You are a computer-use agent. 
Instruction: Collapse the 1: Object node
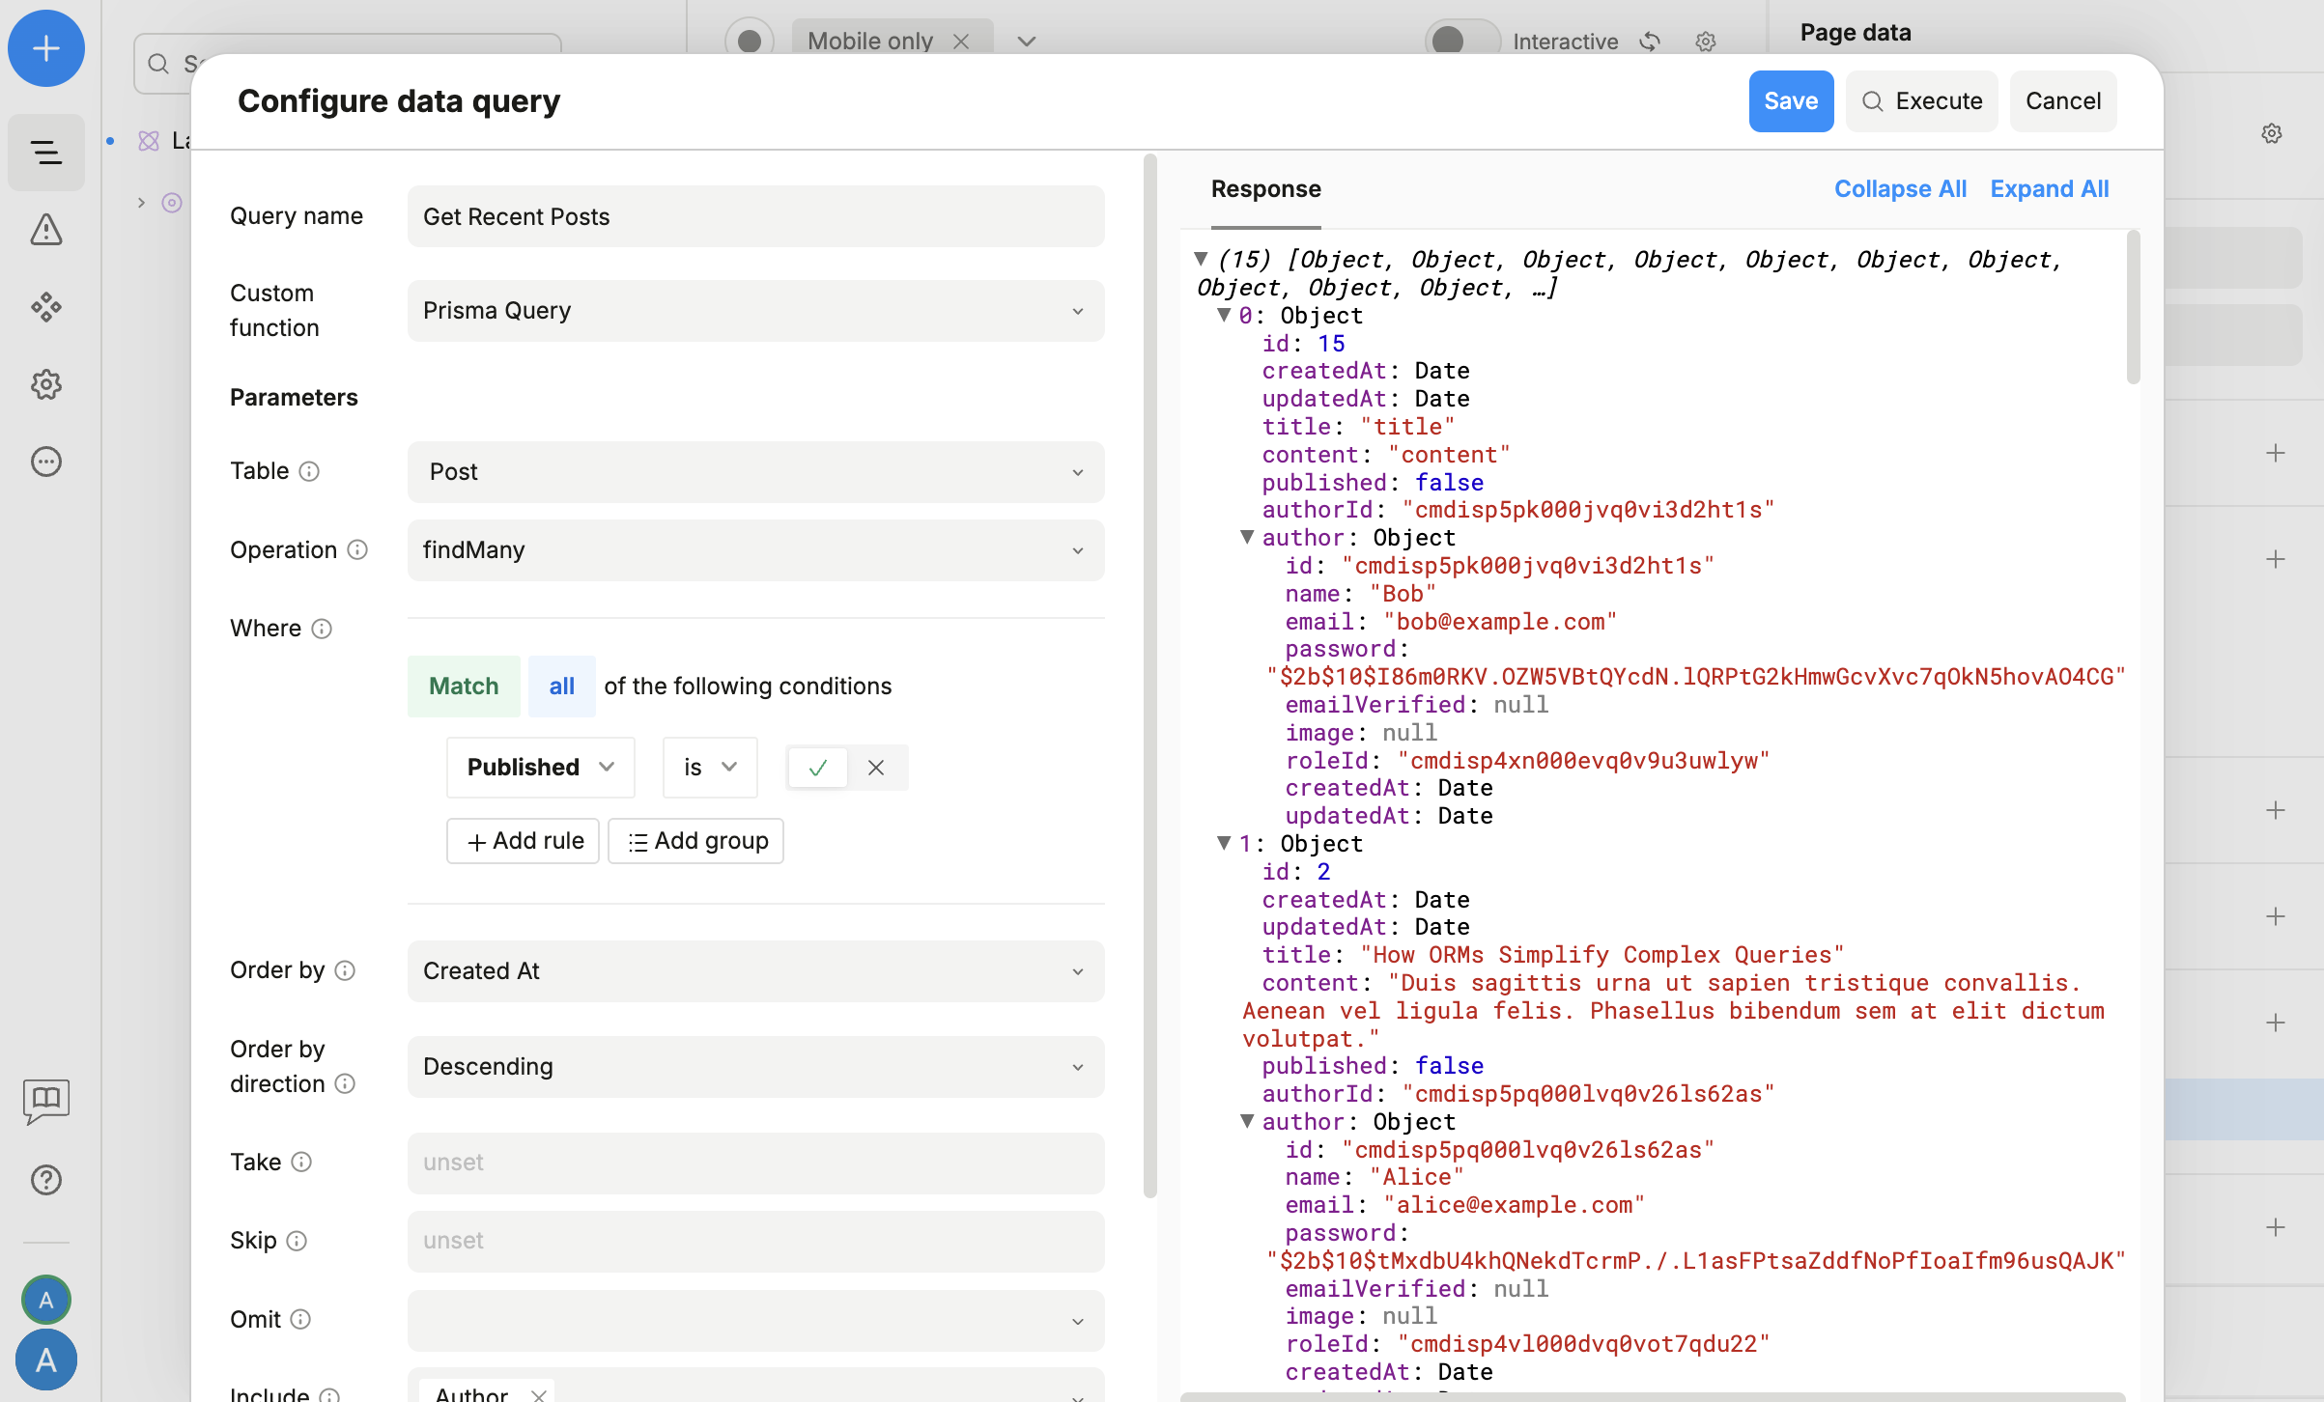pyautogui.click(x=1224, y=843)
